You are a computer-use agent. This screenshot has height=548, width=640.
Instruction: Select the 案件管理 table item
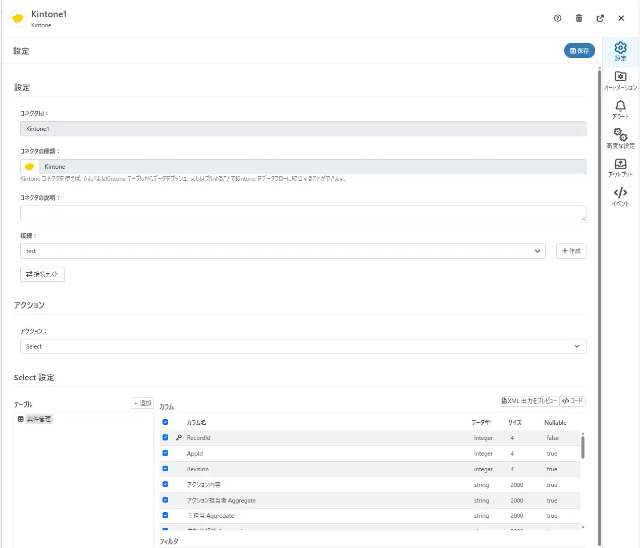click(39, 419)
